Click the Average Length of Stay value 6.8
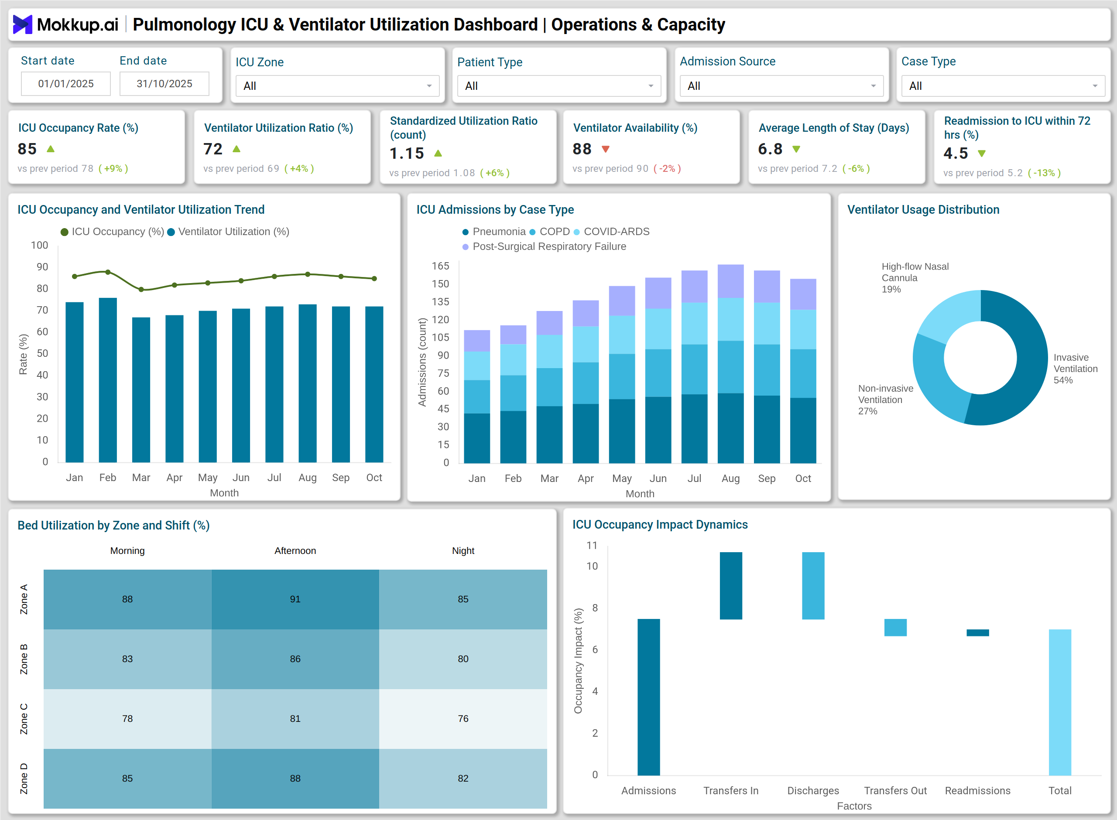 click(770, 149)
